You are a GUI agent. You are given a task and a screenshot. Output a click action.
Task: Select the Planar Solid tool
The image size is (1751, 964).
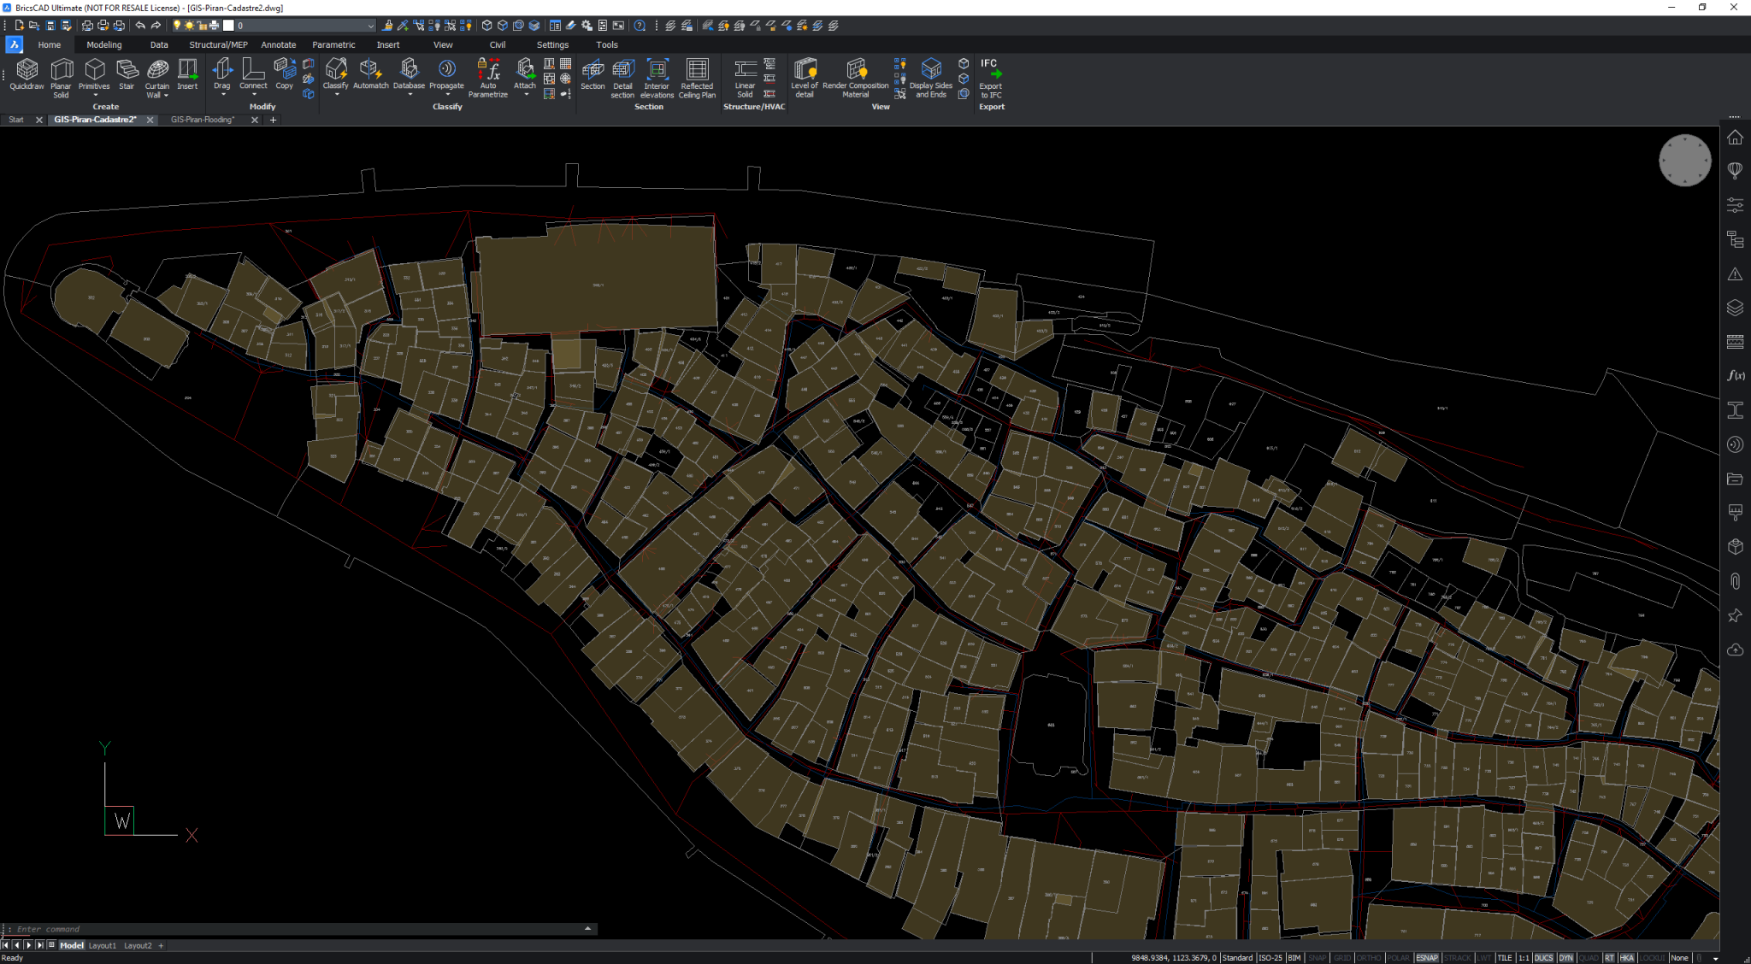click(61, 75)
